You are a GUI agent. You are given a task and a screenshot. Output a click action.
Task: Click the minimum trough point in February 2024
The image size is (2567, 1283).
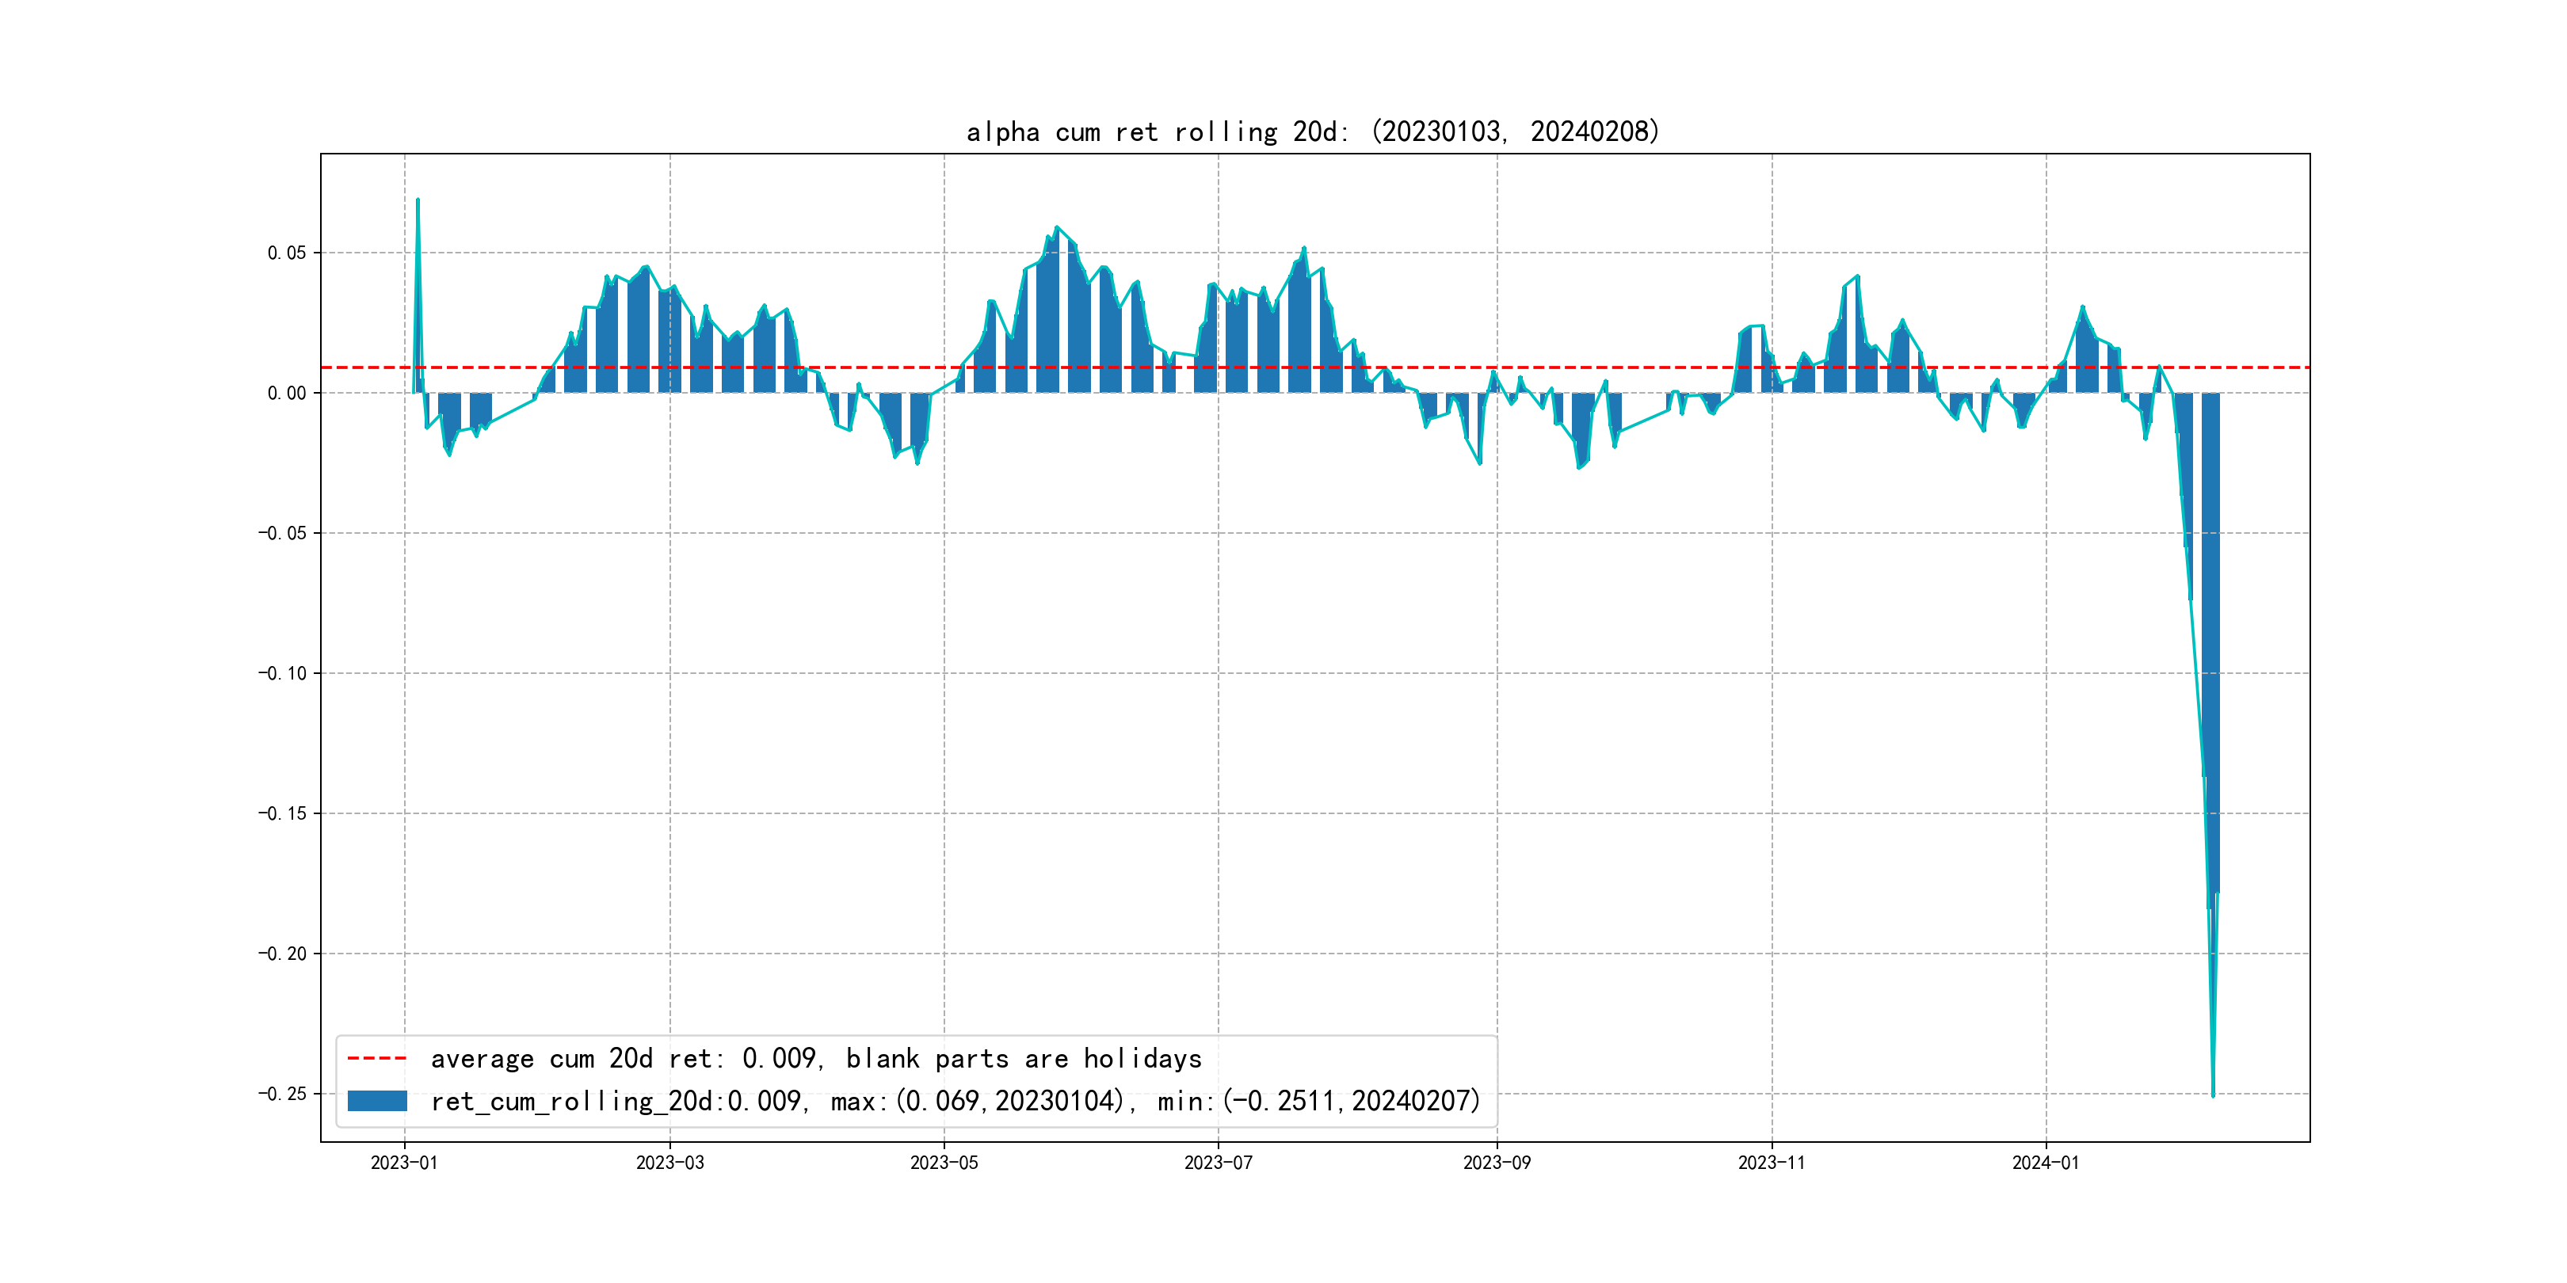tap(2212, 1095)
